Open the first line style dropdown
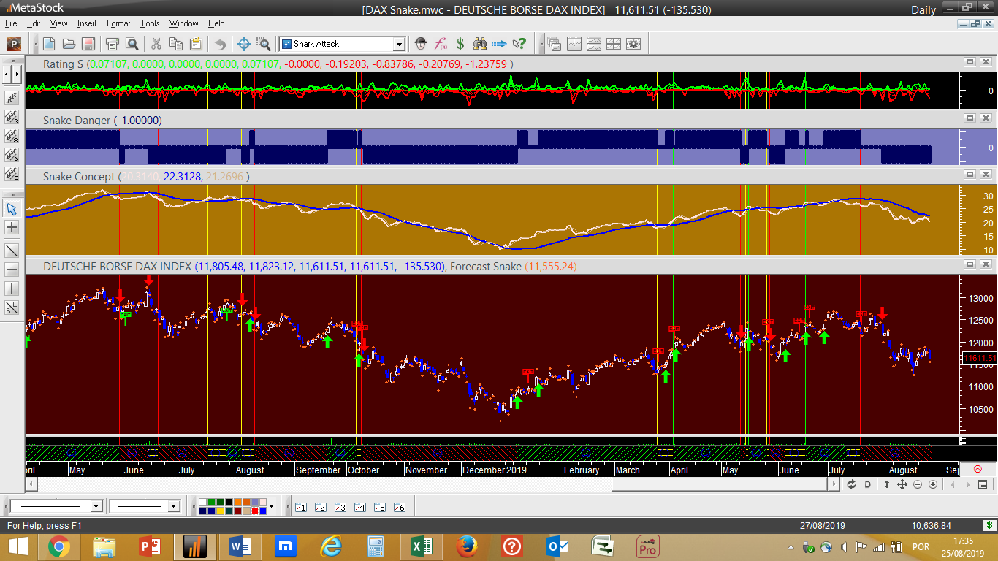 point(96,506)
